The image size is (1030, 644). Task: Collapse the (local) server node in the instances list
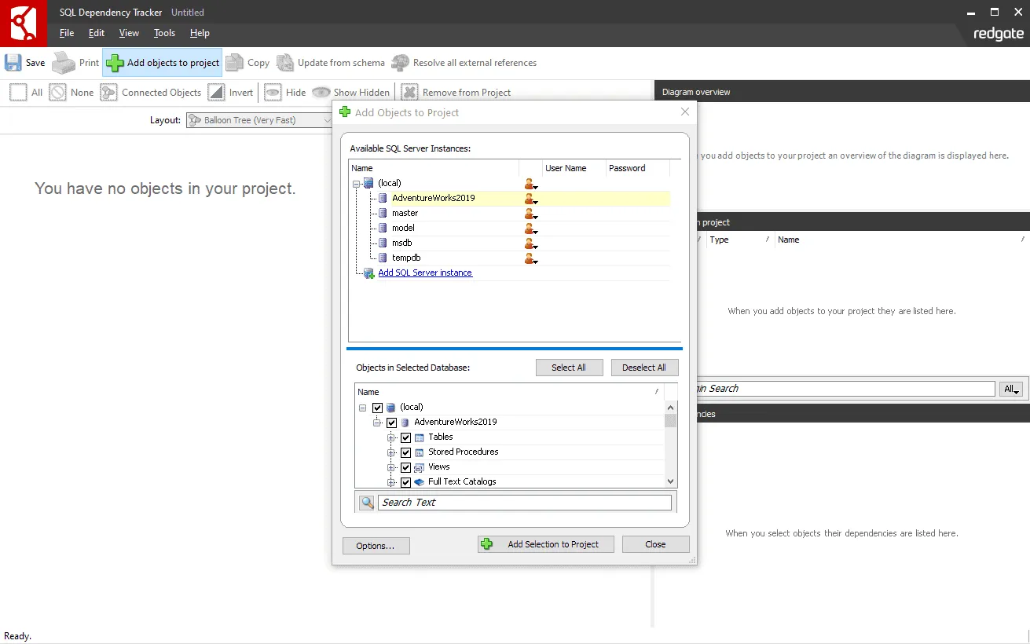(x=356, y=183)
